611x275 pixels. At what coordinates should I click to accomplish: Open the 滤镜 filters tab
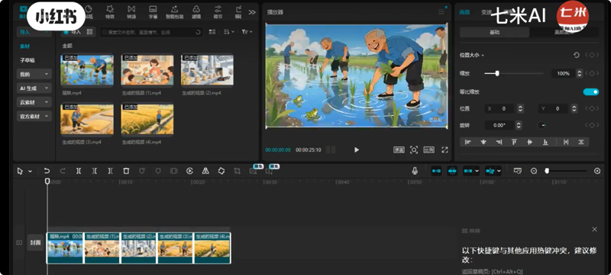(x=196, y=11)
